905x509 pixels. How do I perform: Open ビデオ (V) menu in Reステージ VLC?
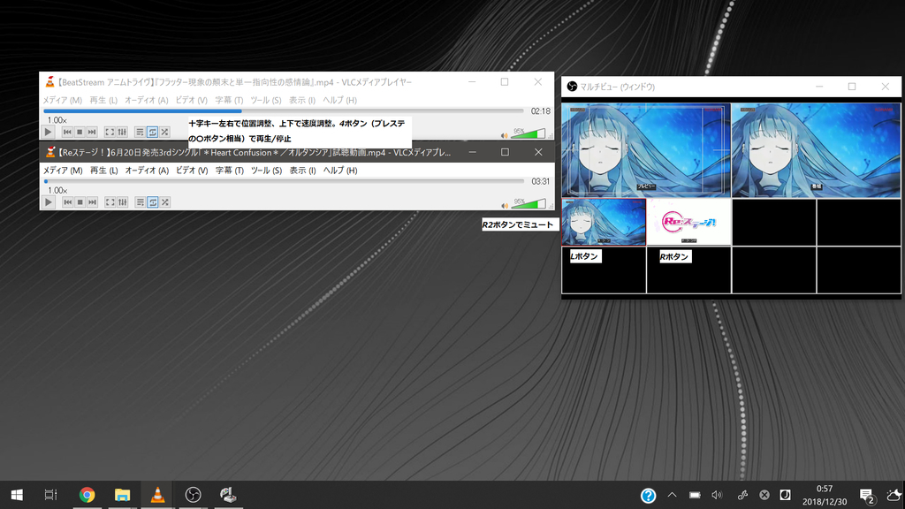(192, 171)
